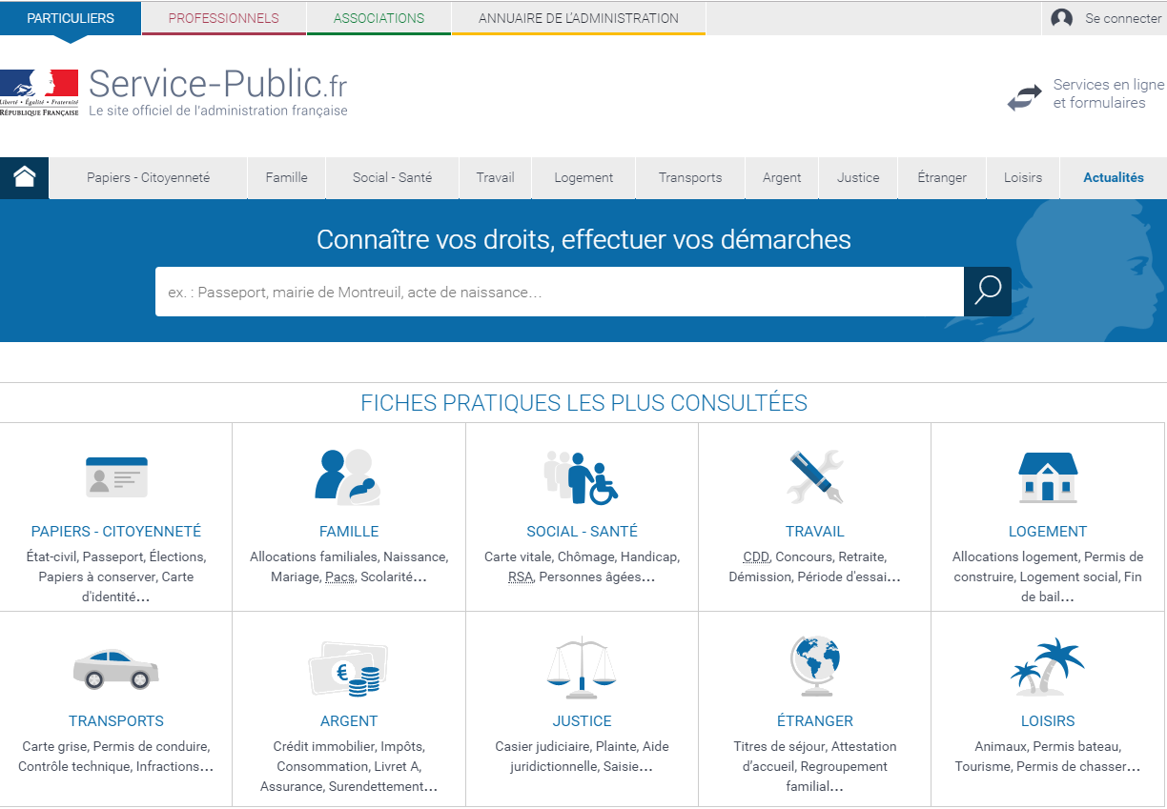The height and width of the screenshot is (809, 1167).
Task: Open the Annuaire de l'administration tab
Action: click(579, 18)
